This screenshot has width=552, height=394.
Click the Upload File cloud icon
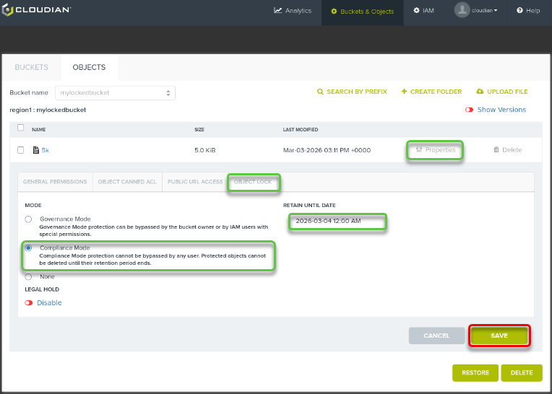coord(480,92)
